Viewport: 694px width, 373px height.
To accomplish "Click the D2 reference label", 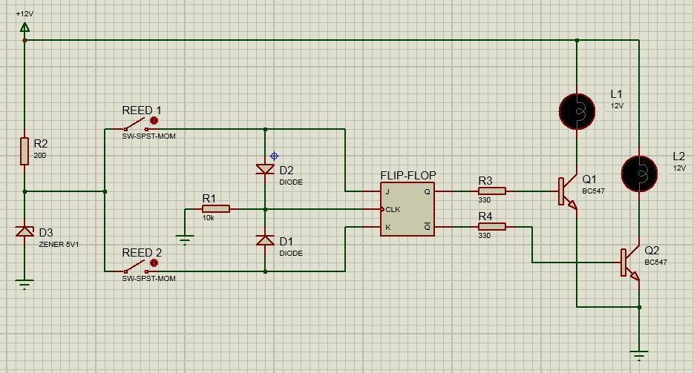I will pos(287,170).
